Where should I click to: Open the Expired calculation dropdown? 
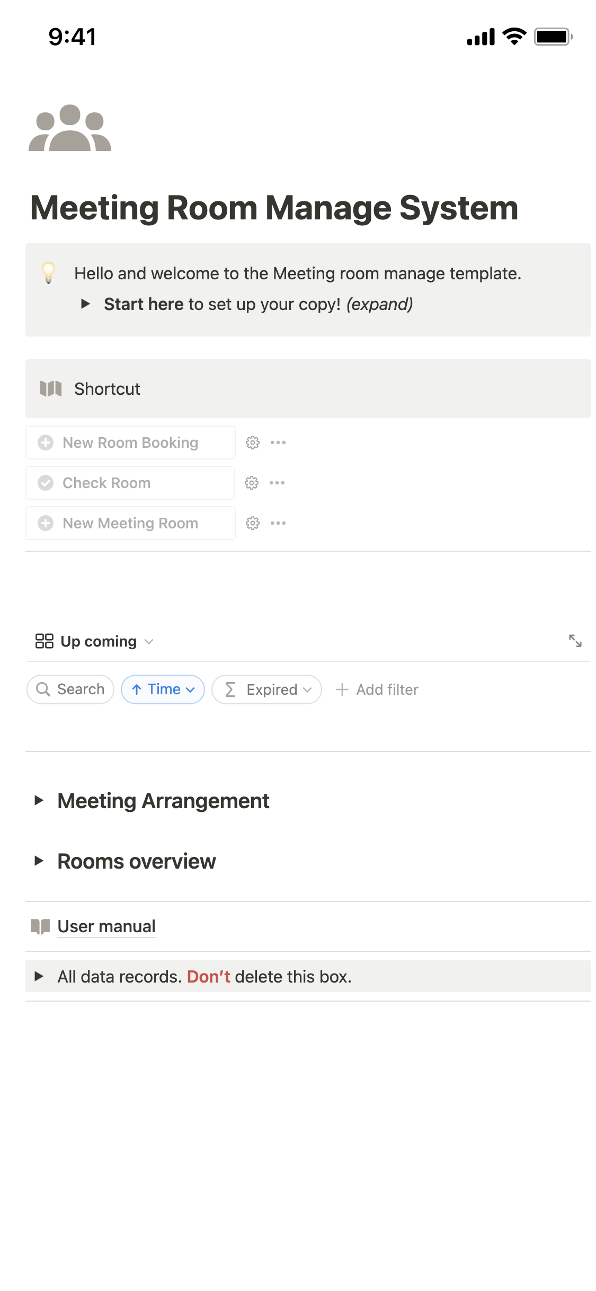pos(266,689)
